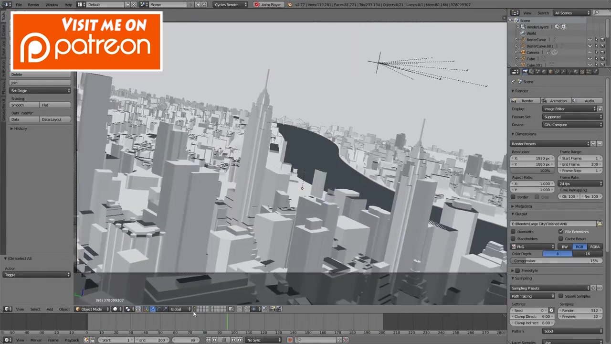Toggle BezierCurve.001 renderability camera icon
This screenshot has height=344, width=611.
point(602,46)
